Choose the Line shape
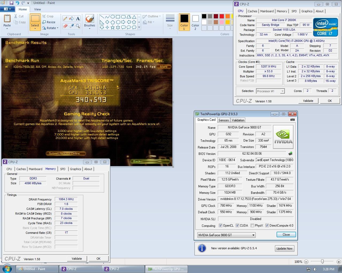The height and width of the screenshot is (273, 342). 102,17
